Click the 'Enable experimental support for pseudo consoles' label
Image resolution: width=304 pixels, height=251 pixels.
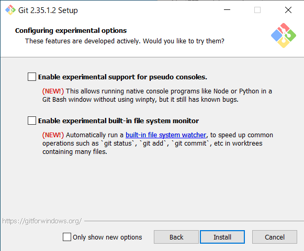coord(122,77)
